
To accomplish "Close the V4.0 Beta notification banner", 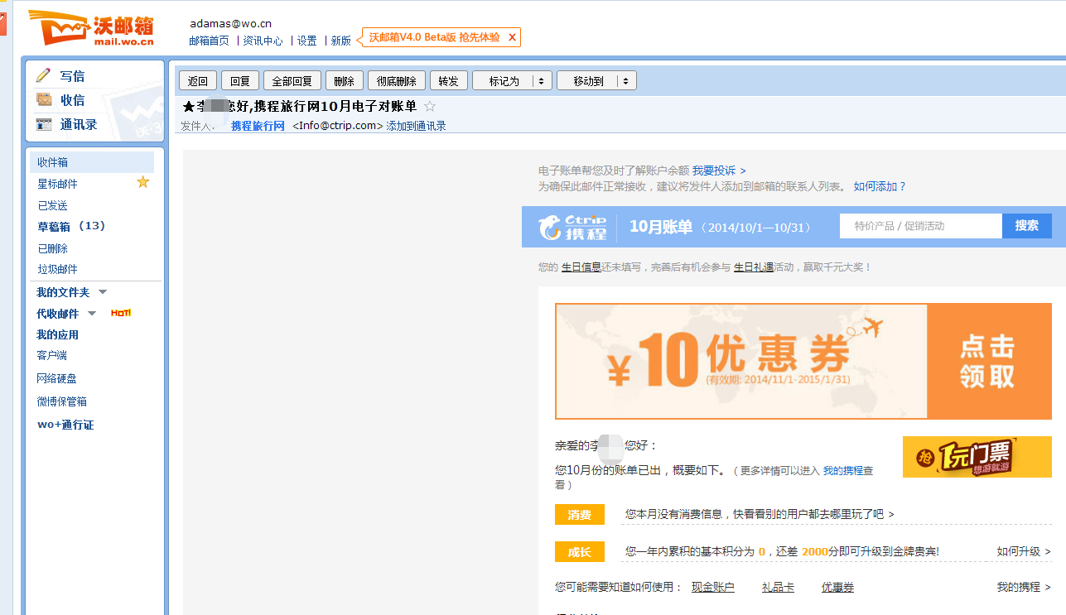I will [x=513, y=37].
